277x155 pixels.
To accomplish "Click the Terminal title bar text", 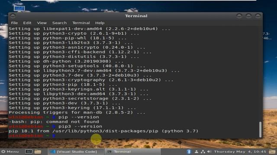I will point(136,16).
